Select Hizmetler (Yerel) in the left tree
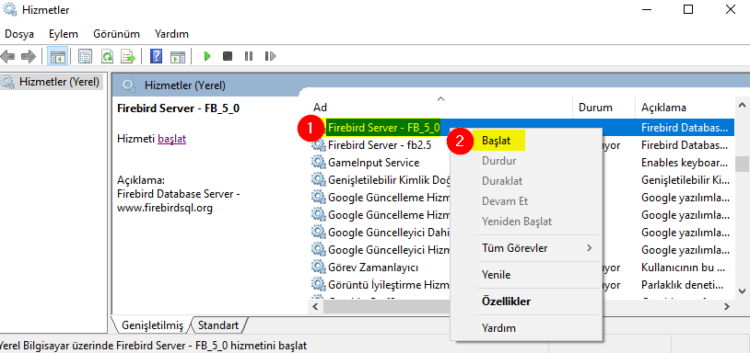 tap(52, 82)
